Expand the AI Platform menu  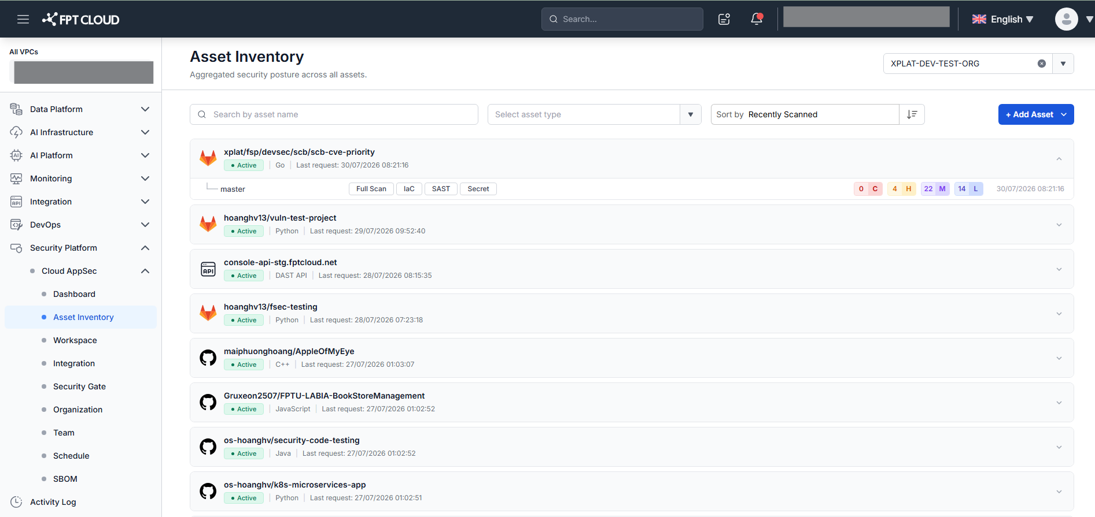145,155
